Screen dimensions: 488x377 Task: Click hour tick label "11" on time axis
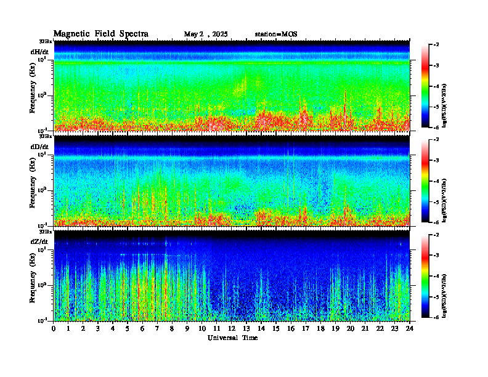point(217,329)
